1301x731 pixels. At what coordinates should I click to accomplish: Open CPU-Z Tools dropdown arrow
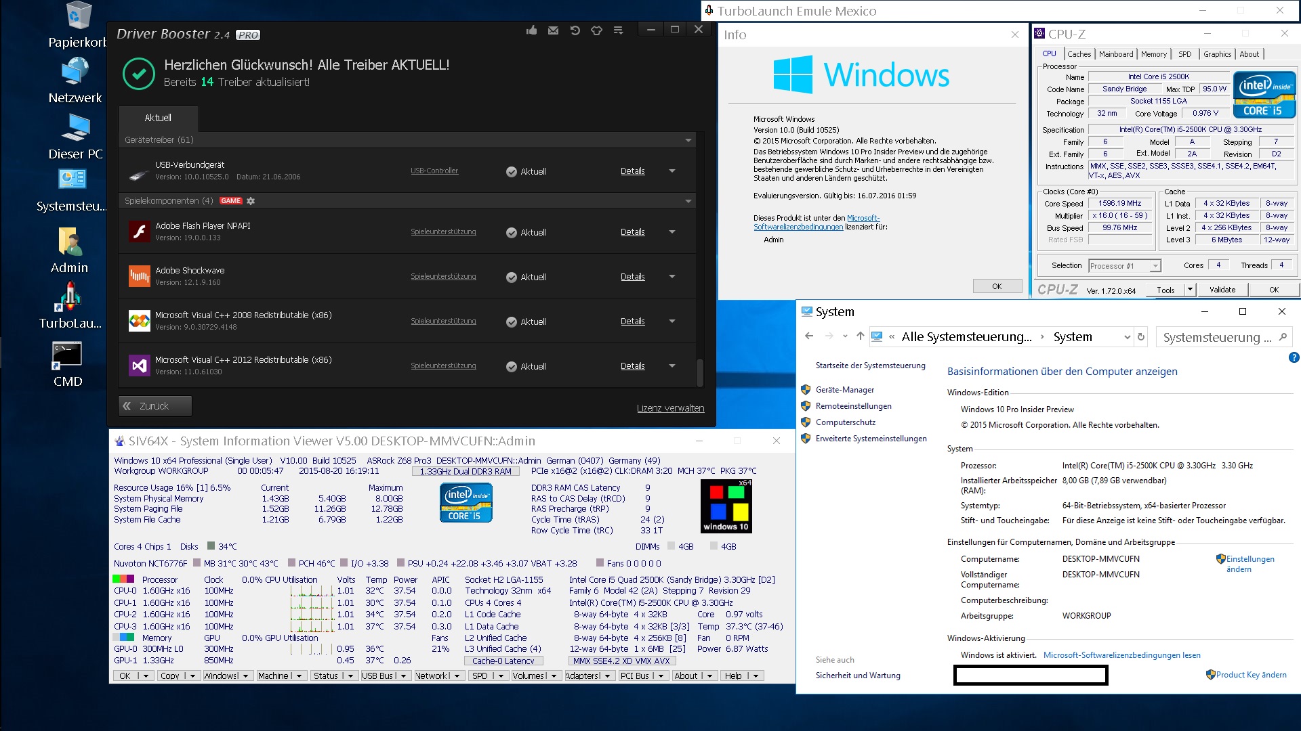click(x=1189, y=290)
